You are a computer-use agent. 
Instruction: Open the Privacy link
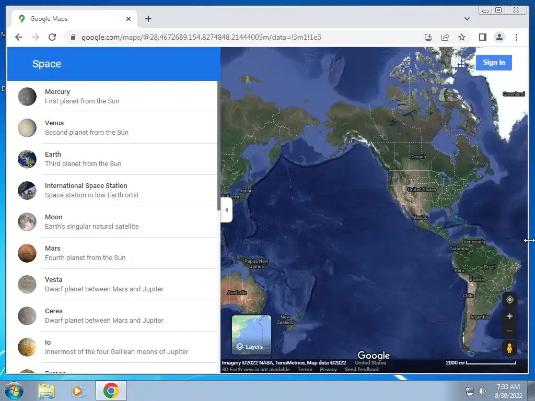[328, 369]
